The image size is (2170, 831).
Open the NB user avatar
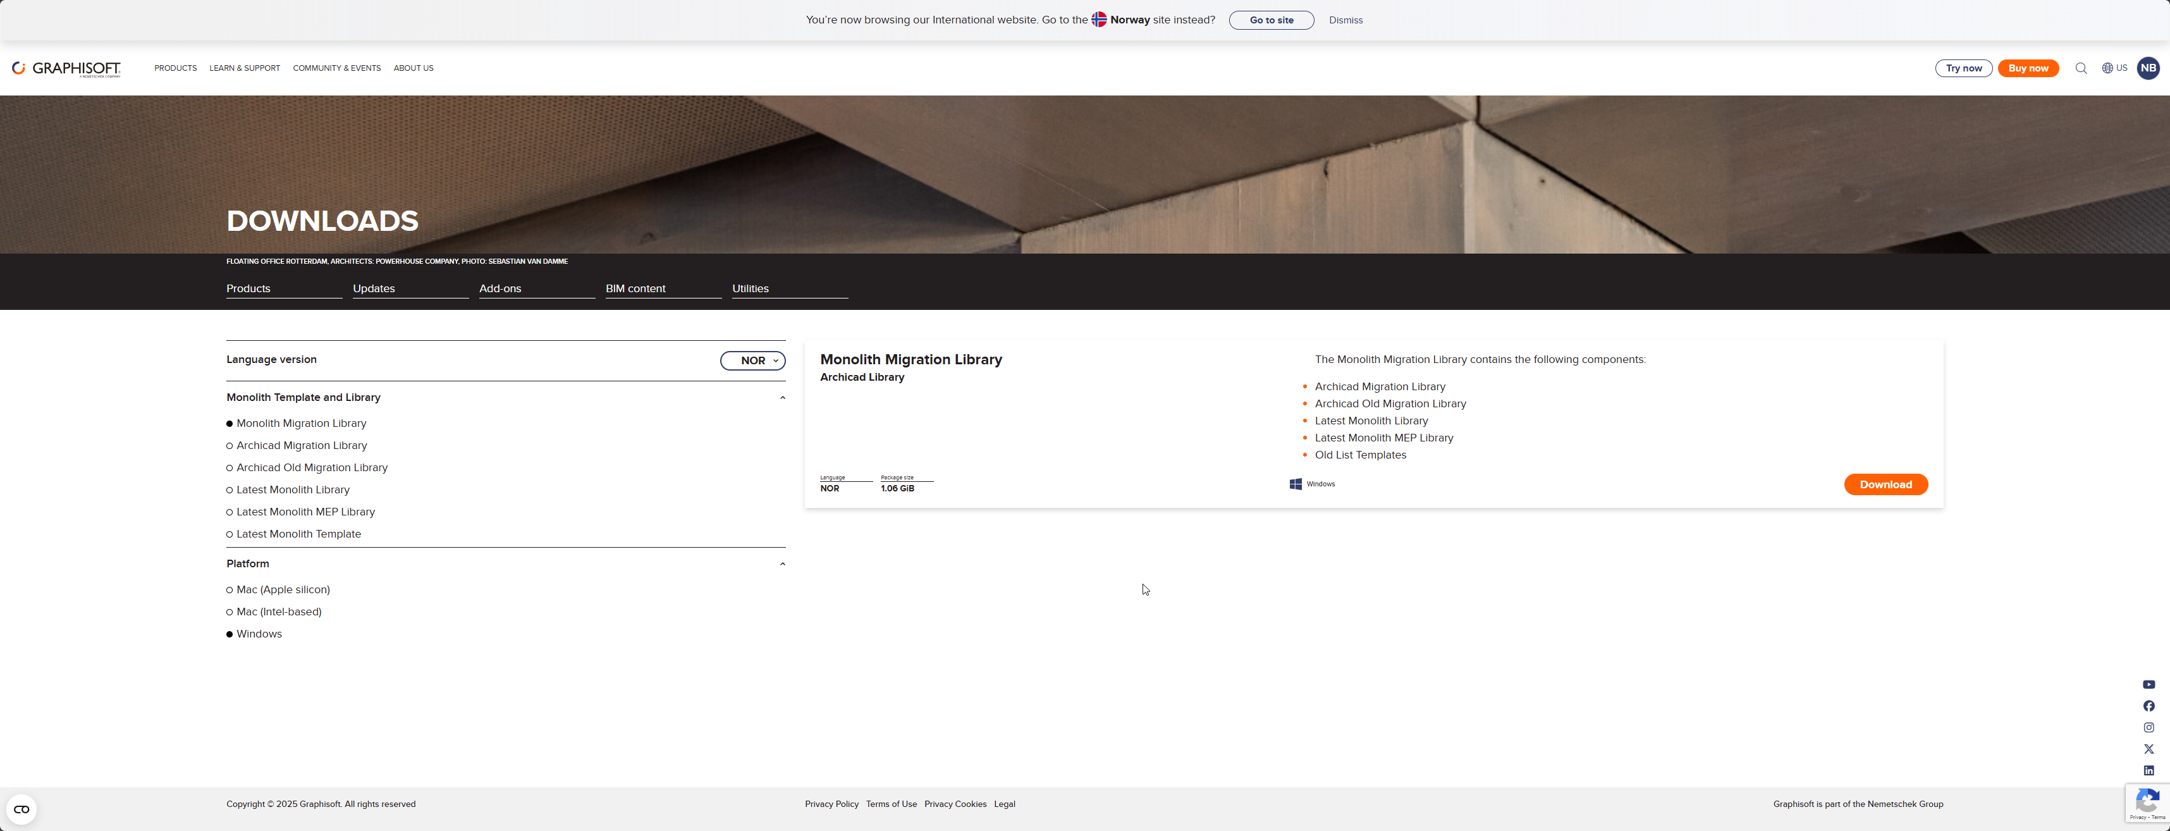click(2148, 68)
